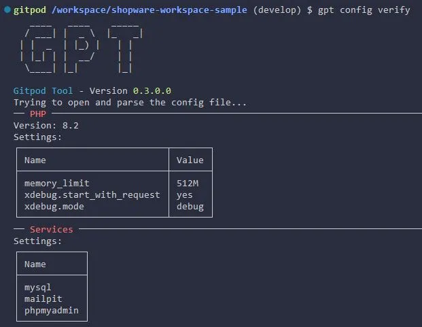Click 'Trying to open and parse' line

point(130,103)
